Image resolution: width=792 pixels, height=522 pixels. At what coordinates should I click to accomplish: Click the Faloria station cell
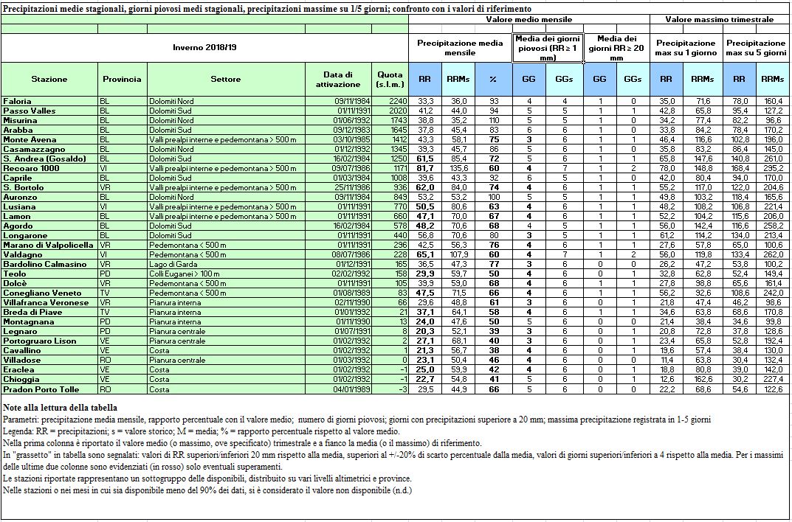18,100
